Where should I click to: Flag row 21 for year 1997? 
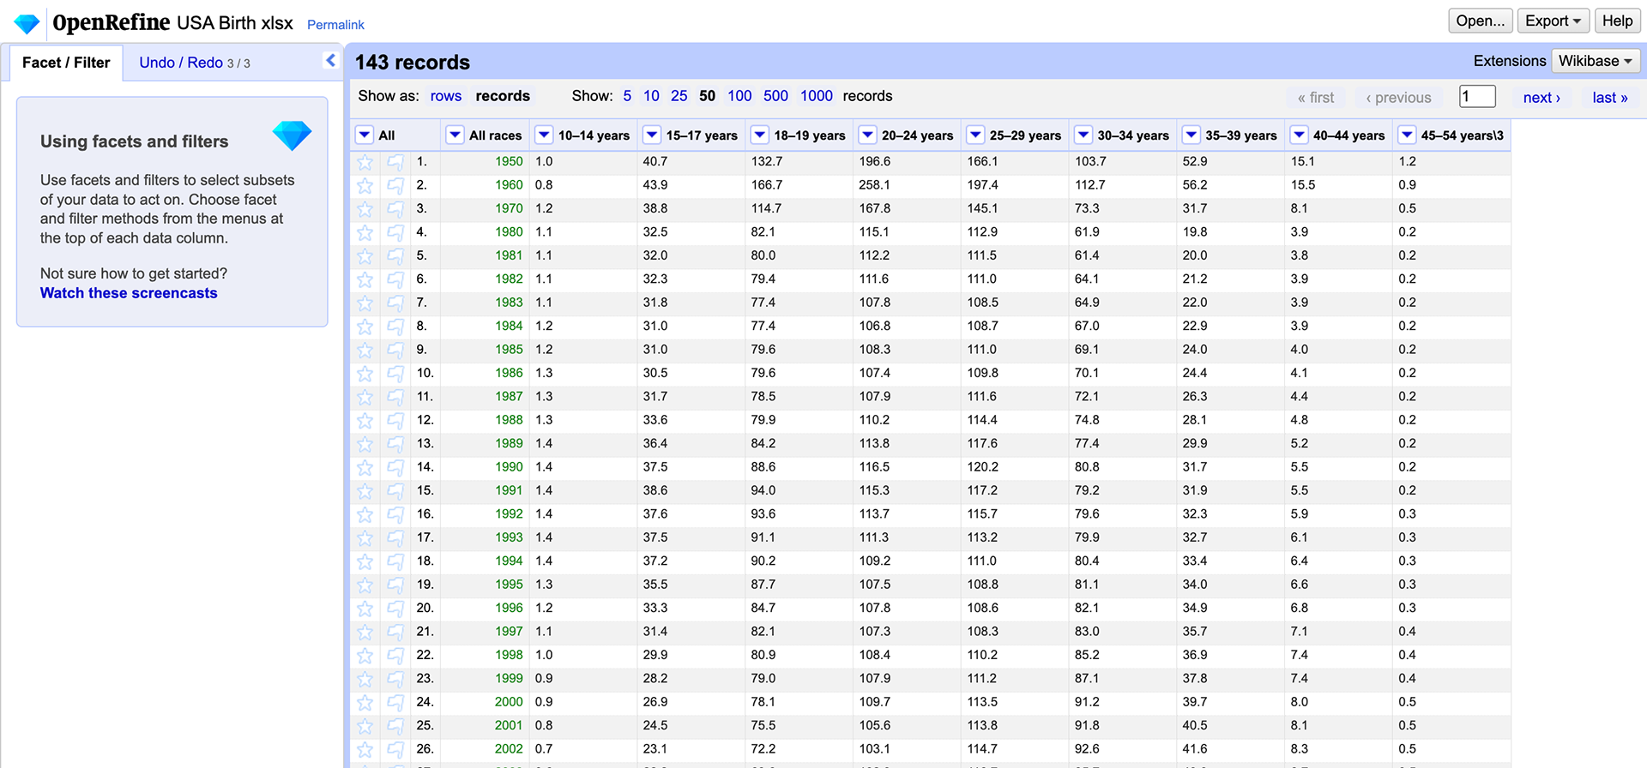tap(395, 632)
